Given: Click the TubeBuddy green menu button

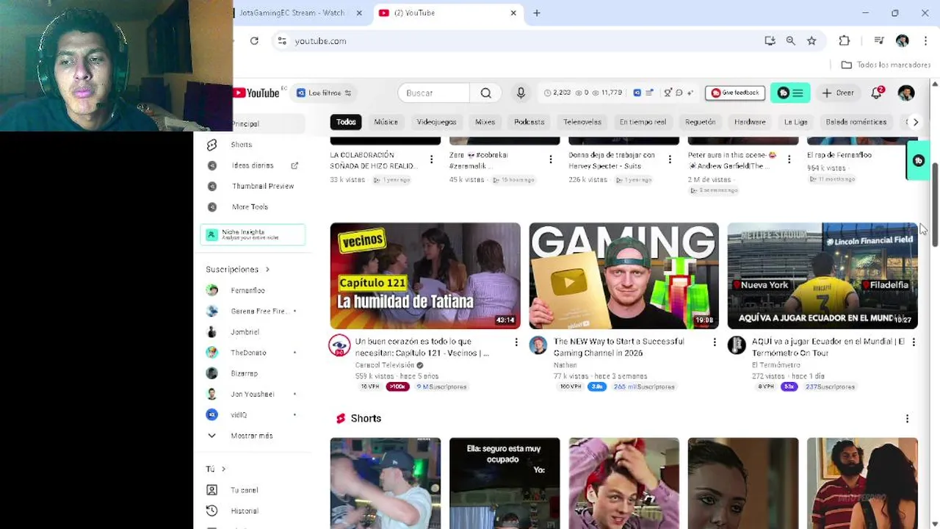Looking at the screenshot, I should click(791, 93).
